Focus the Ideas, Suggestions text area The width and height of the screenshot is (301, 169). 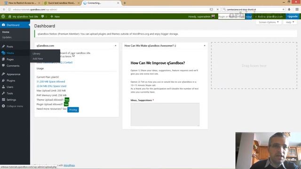[x=165, y=115]
